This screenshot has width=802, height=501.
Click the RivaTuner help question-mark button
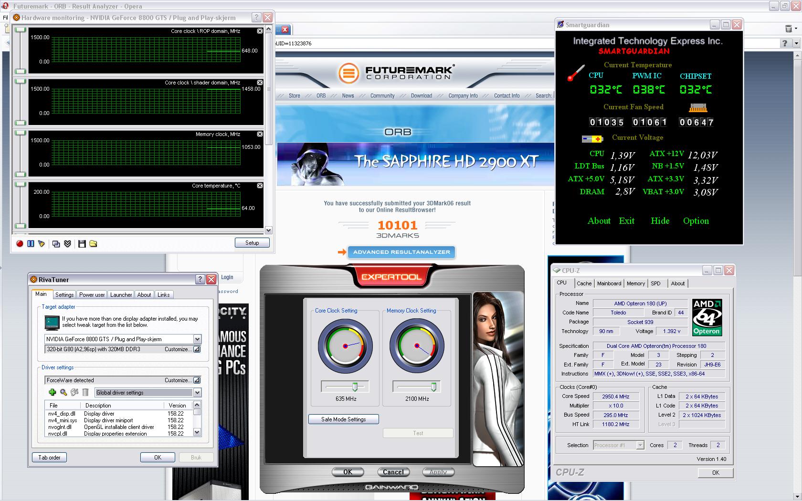pos(200,280)
